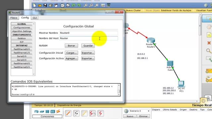Choose the Connections lightning category icon
The image size is (212, 119).
(58, 111)
